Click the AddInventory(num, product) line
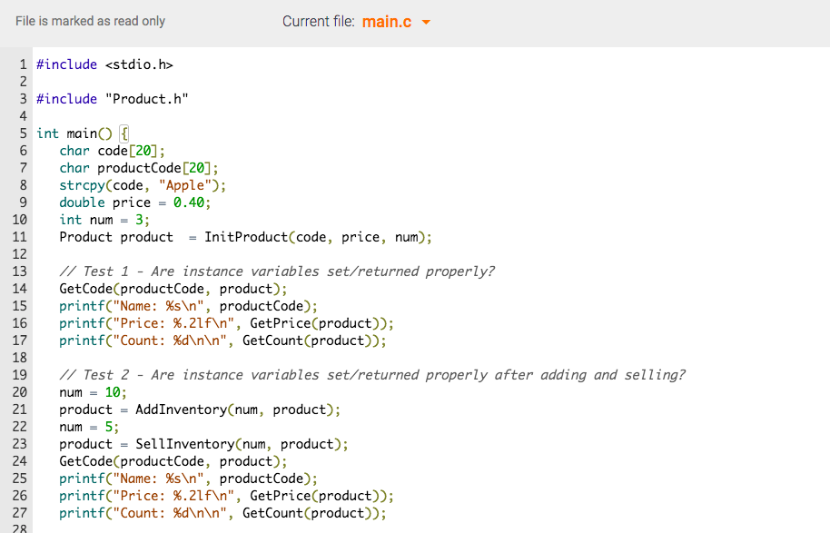The width and height of the screenshot is (830, 533). [200, 410]
